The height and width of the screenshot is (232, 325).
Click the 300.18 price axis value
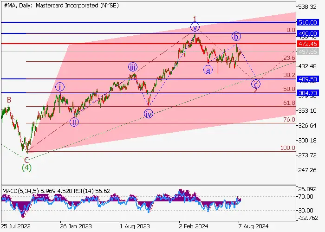pos(307,141)
